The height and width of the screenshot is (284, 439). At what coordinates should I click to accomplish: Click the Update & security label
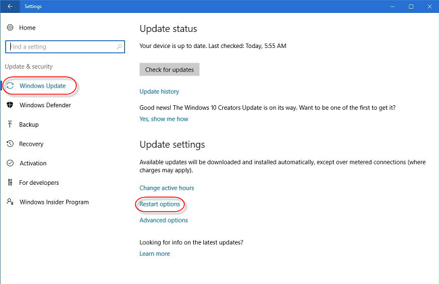click(29, 67)
